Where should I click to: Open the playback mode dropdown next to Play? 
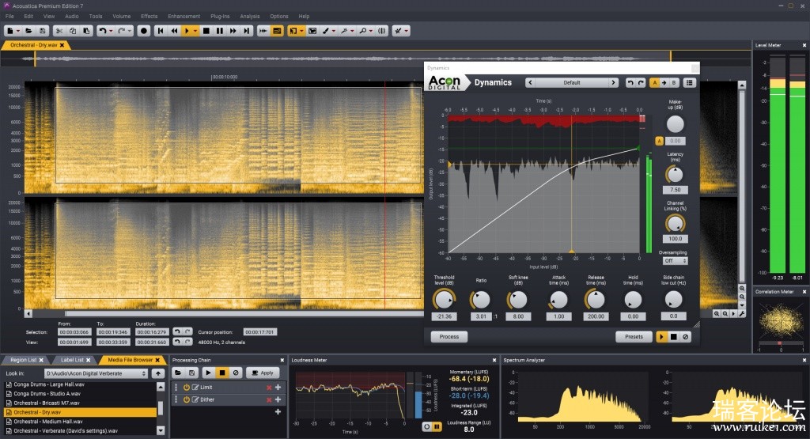[x=195, y=31]
